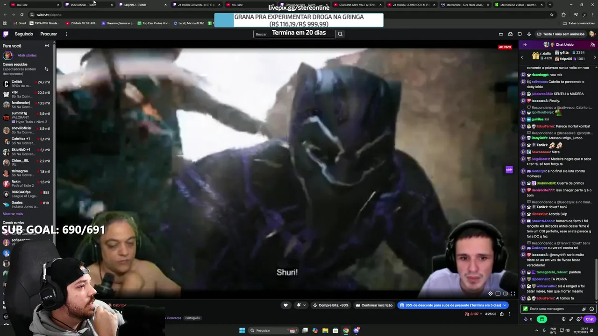598x336 pixels.
Task: Open Discord from the taskbar
Action: tap(356, 330)
